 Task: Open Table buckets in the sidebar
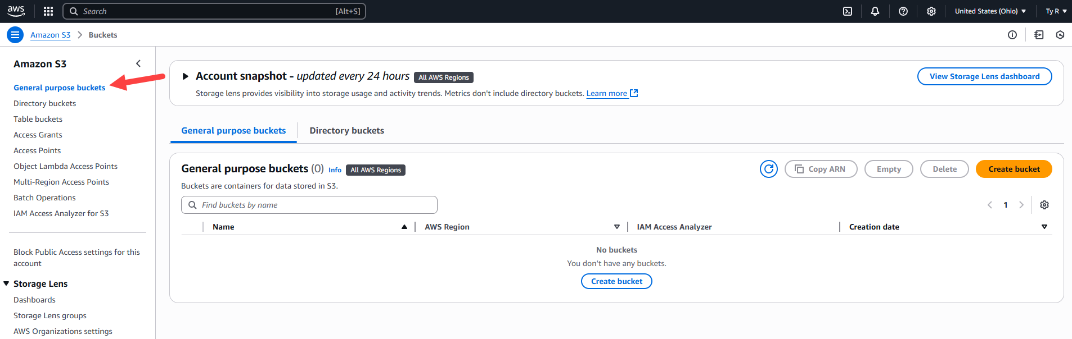(x=38, y=119)
